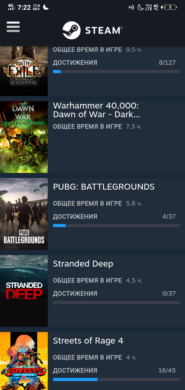
Task: Open Streets of Rage 4 cover image
Action: (24, 361)
